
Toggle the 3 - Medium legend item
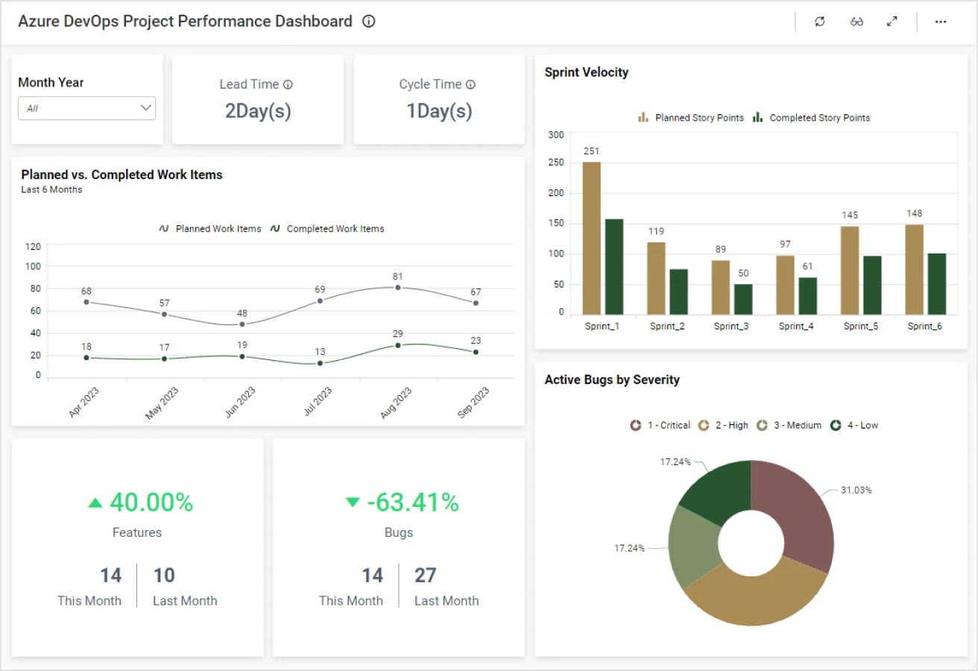(789, 425)
